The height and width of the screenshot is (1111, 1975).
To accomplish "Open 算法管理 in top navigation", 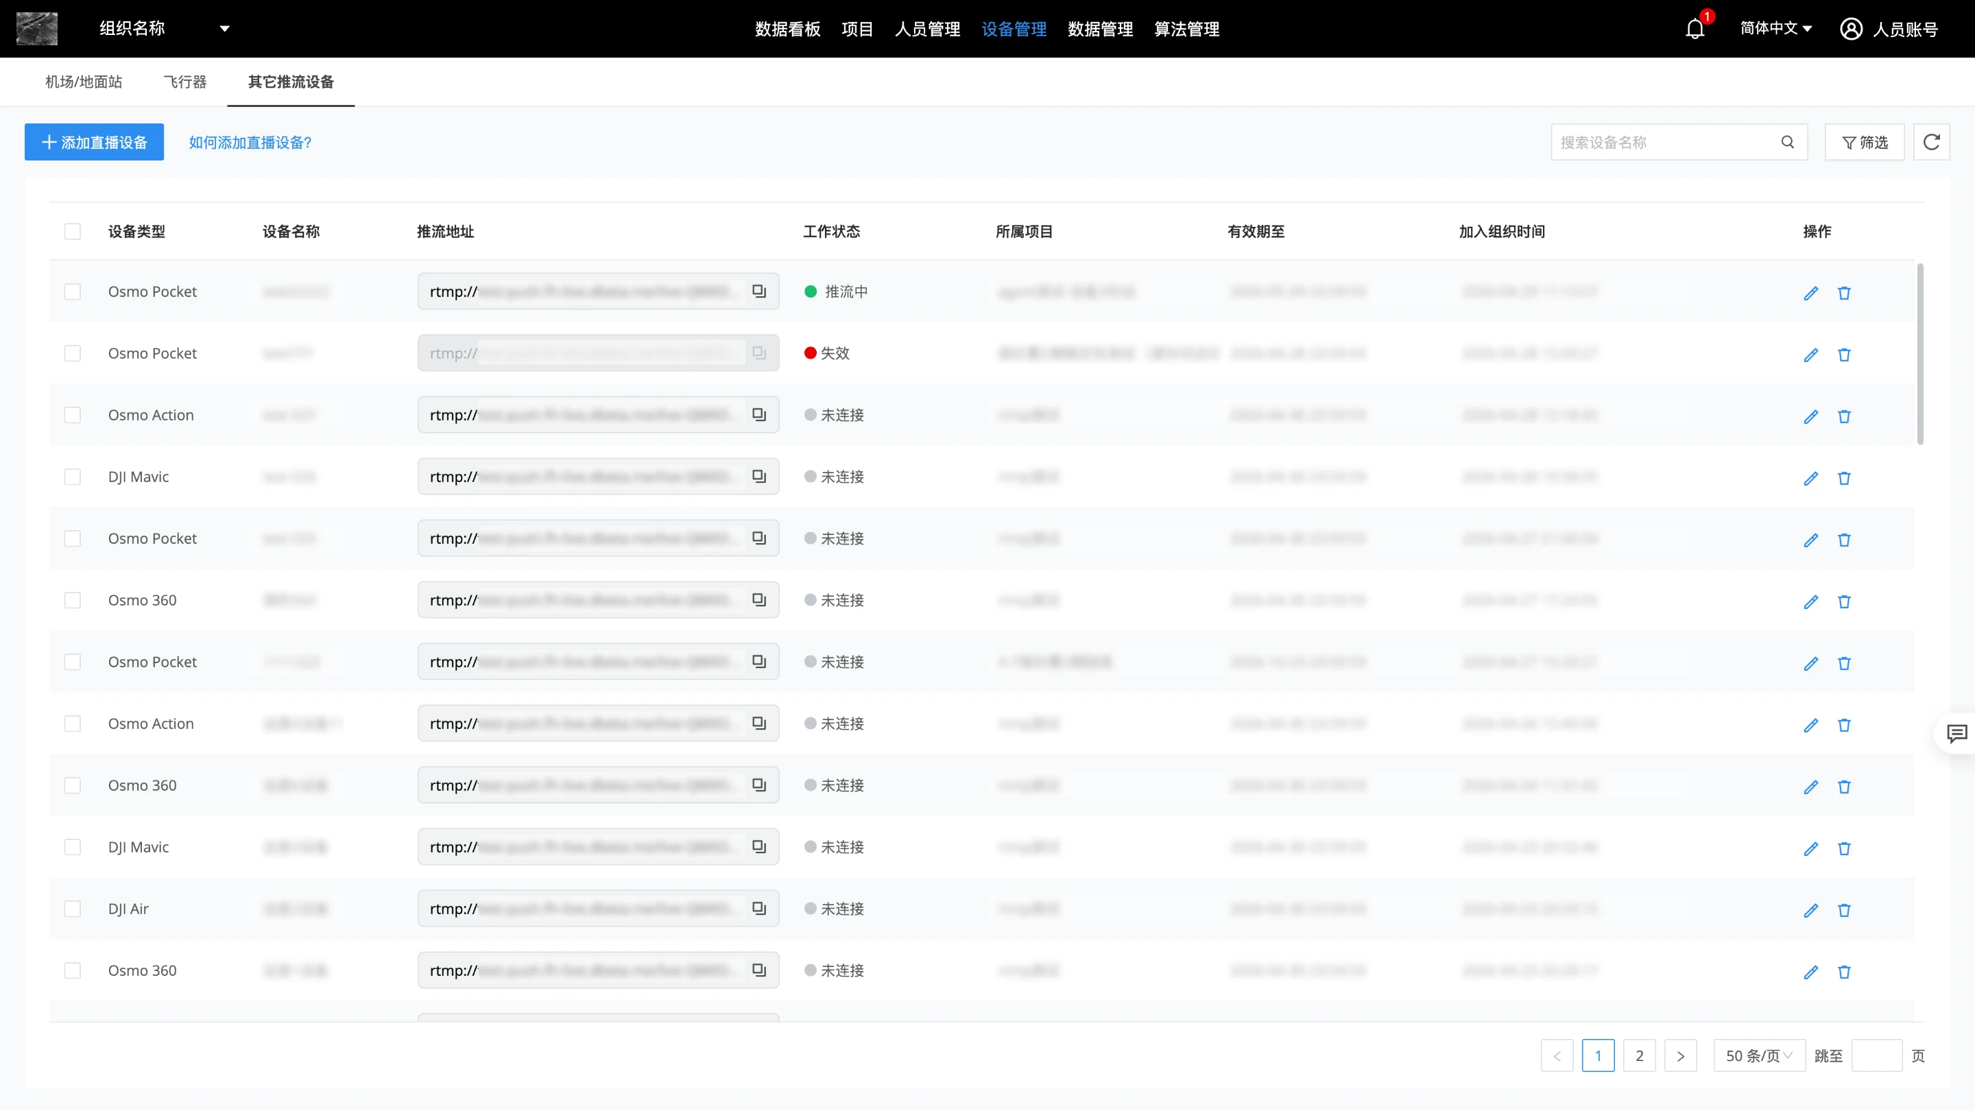I will 1187,29.
